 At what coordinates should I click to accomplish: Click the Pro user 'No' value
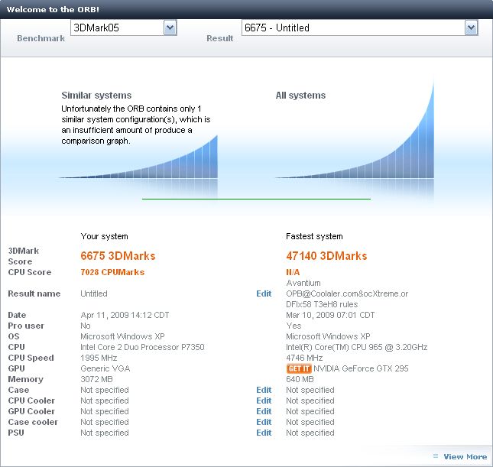click(86, 326)
